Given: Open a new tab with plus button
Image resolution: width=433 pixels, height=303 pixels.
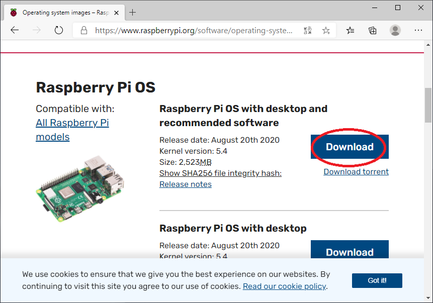Looking at the screenshot, I should coord(133,12).
